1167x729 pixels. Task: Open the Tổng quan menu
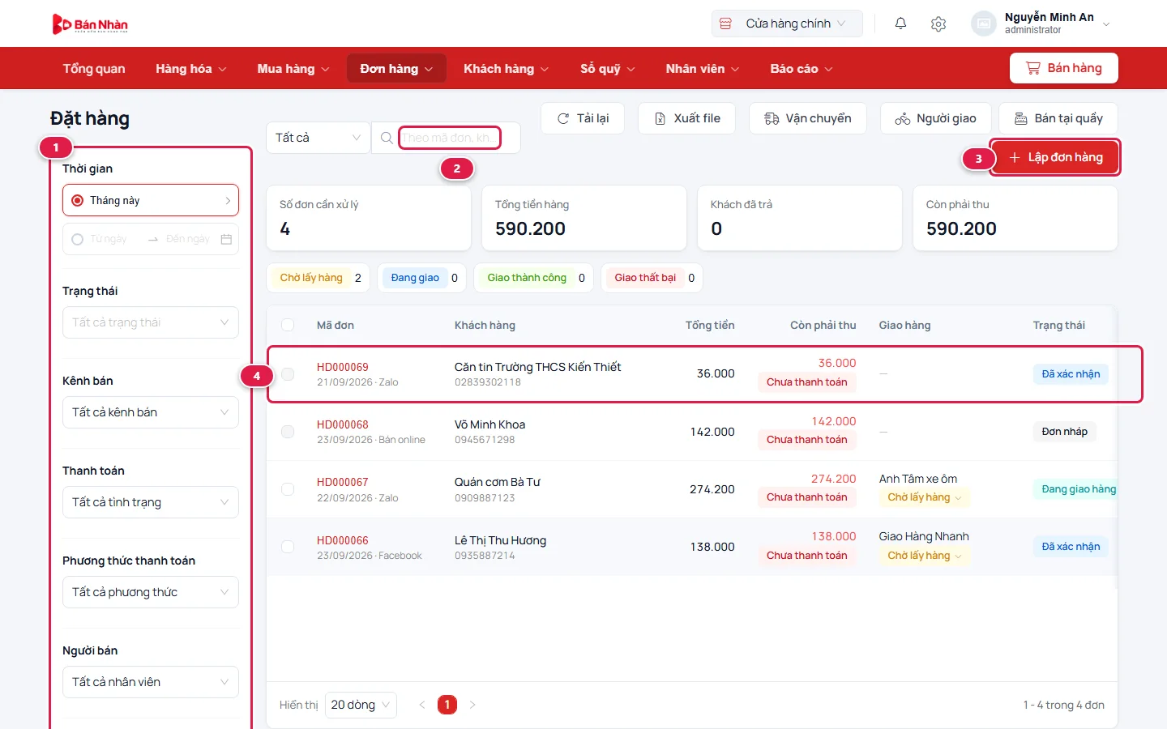(x=94, y=69)
